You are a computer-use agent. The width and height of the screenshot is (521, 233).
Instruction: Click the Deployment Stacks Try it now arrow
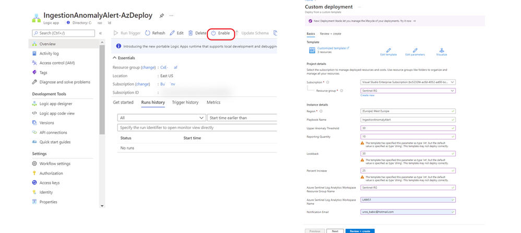[x=415, y=21]
